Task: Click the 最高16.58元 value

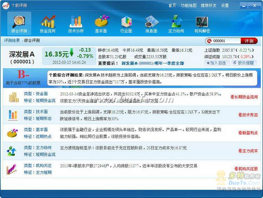Action: (157, 50)
